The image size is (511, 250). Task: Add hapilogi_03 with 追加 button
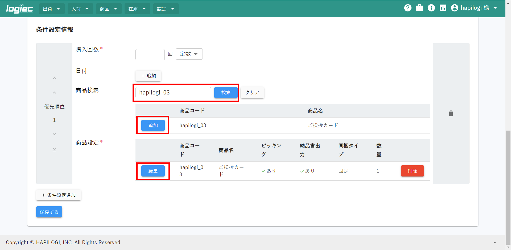click(x=153, y=125)
